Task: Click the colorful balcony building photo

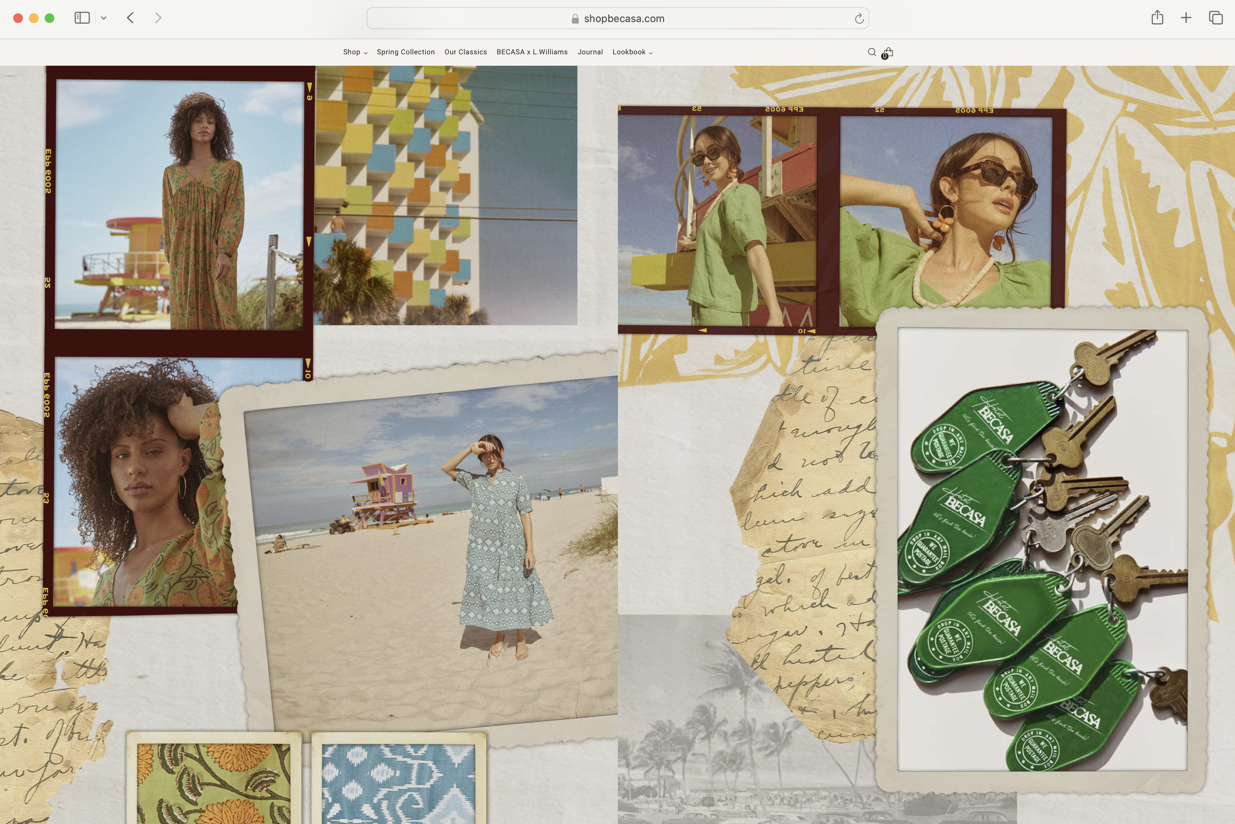Action: [446, 195]
